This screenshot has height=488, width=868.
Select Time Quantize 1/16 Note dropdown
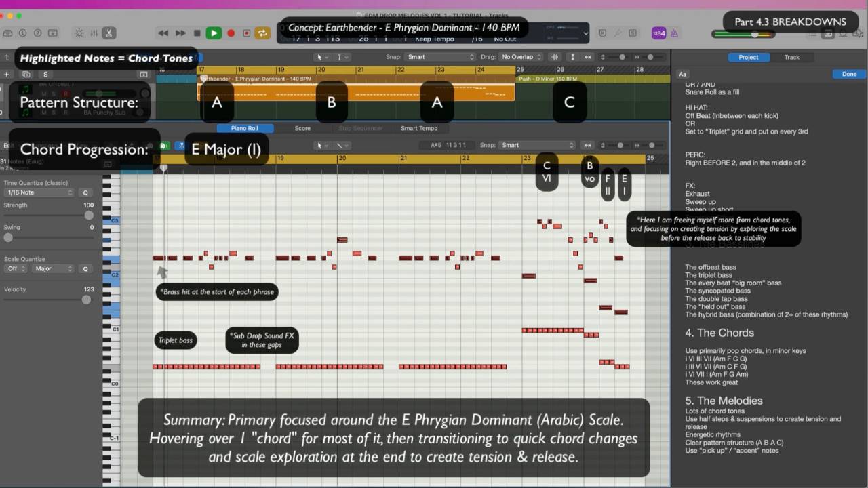coord(39,192)
